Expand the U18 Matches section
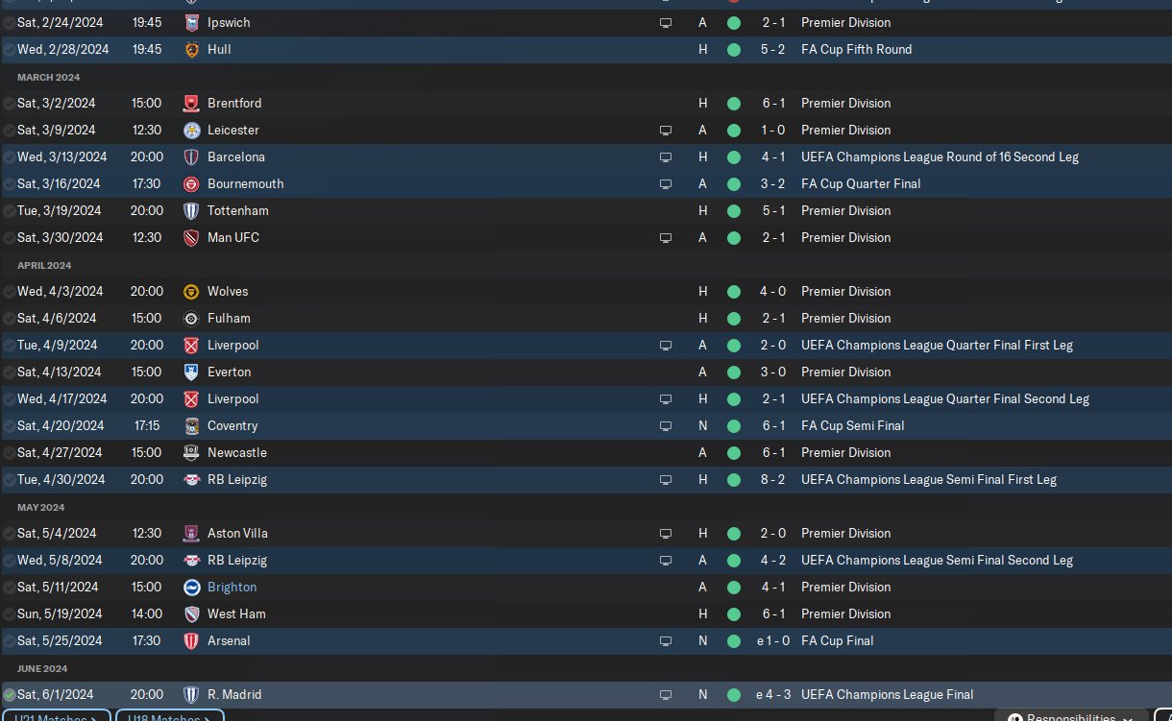The width and height of the screenshot is (1172, 721). click(170, 717)
